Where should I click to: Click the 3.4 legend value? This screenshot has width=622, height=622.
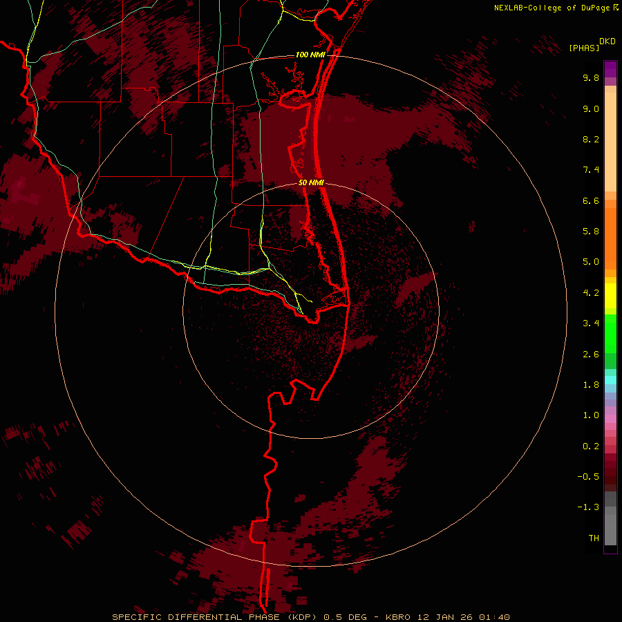click(591, 323)
